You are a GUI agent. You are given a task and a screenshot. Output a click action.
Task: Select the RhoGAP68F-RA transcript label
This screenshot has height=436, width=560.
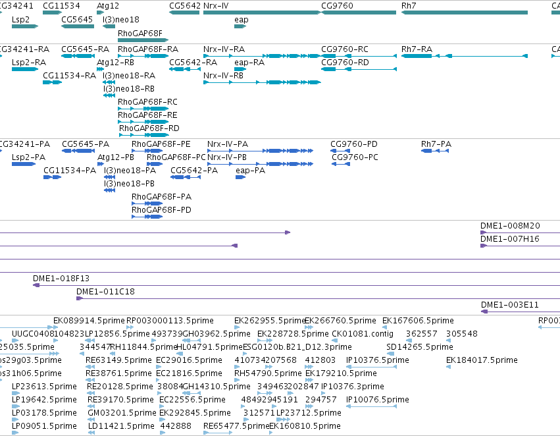(x=148, y=49)
